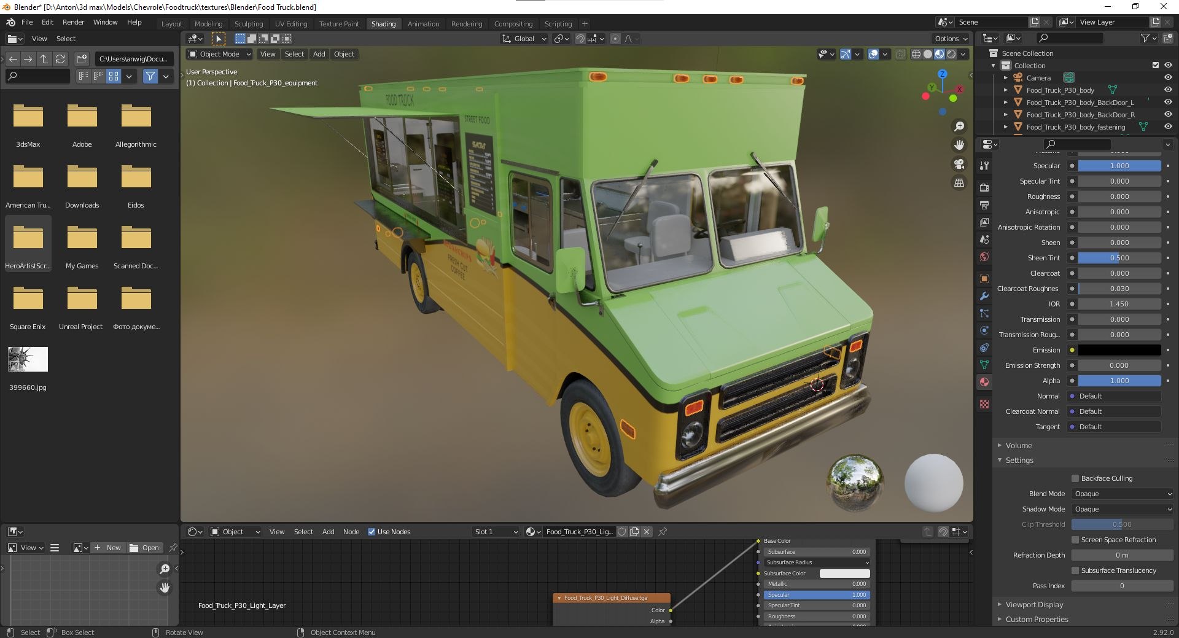Viewport: 1179px width, 638px height.
Task: Hide Food_Truck_P30_body_BackDoor_L in outliner
Action: 1168,103
